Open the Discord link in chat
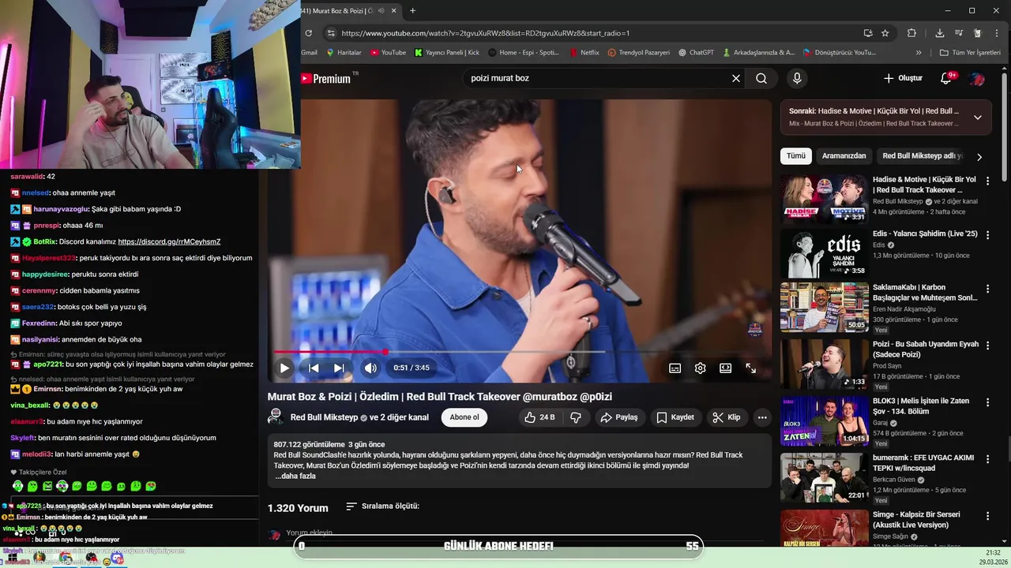 coord(169,241)
